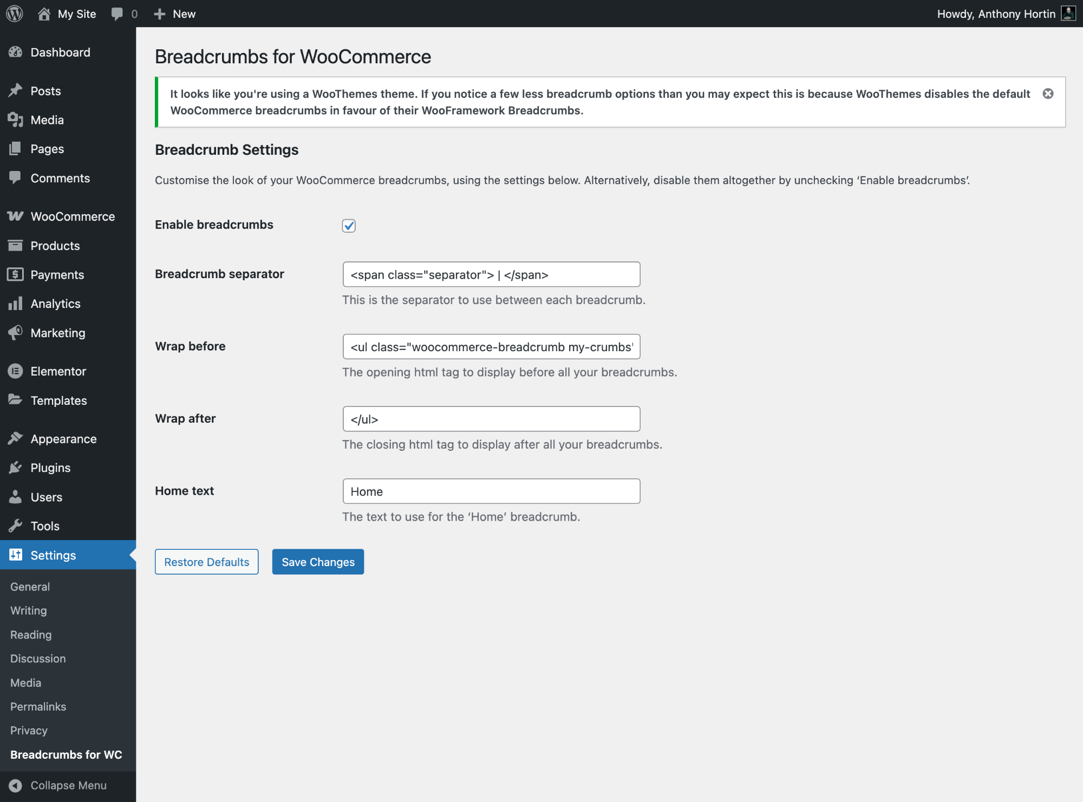Click the WordPress logo in admin bar

(14, 14)
